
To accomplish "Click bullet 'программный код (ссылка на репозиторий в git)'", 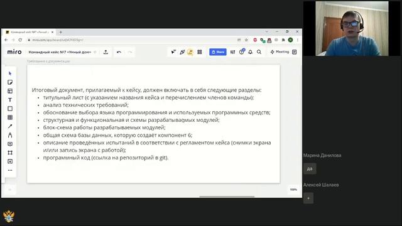I will tap(106, 158).
